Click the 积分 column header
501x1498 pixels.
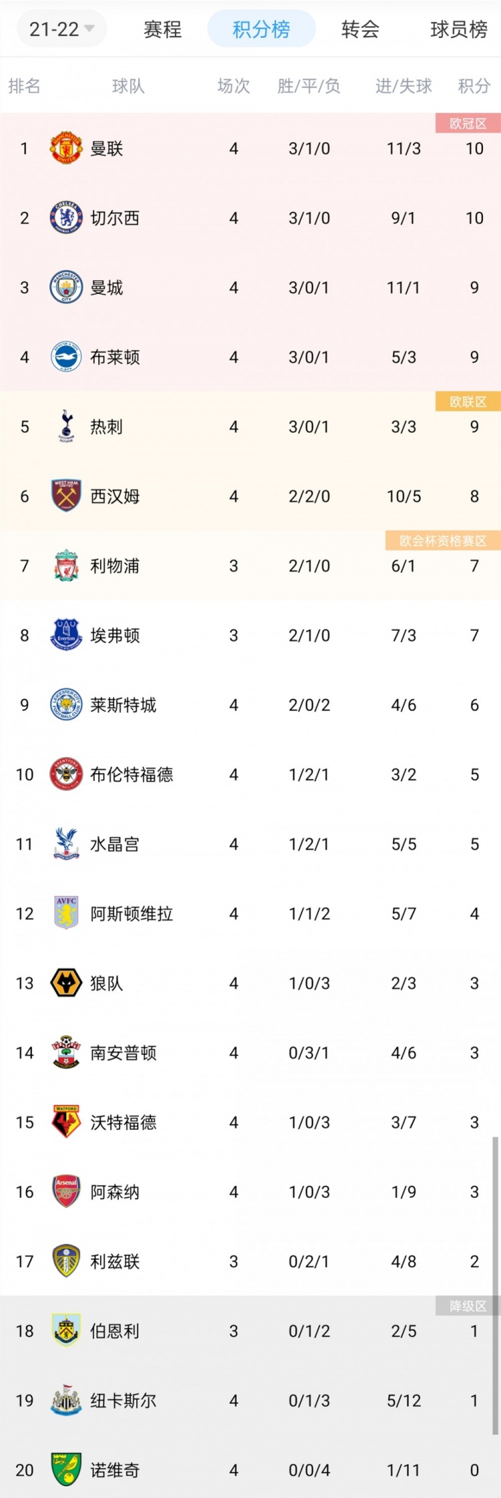click(x=474, y=86)
